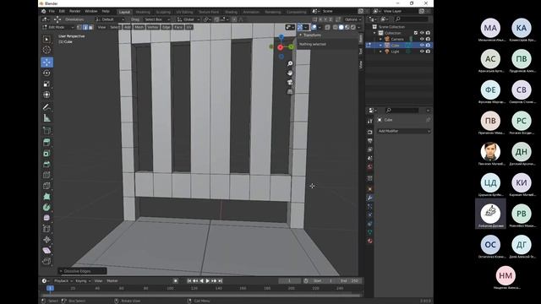Exclude Collection from view layer checkbox
541x304 pixels.
click(415, 33)
